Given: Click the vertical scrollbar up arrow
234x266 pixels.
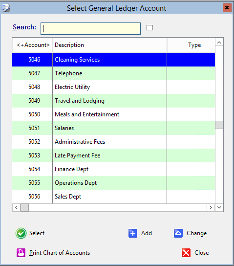Looking at the screenshot, I should pyautogui.click(x=219, y=42).
